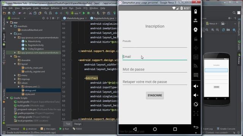Select strings.xml in project tree
This screenshot has width=243, height=136.
pos(30,91)
